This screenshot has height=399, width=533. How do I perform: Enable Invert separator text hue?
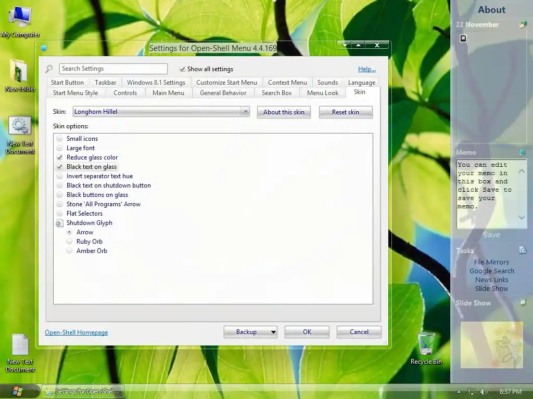coord(59,176)
